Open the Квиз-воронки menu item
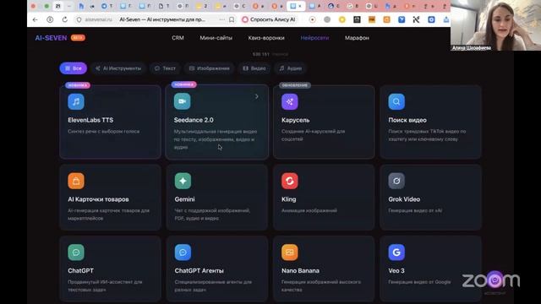The image size is (541, 304). 266,38
